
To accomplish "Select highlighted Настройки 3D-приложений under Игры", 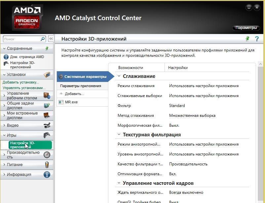I will [x=30, y=145].
